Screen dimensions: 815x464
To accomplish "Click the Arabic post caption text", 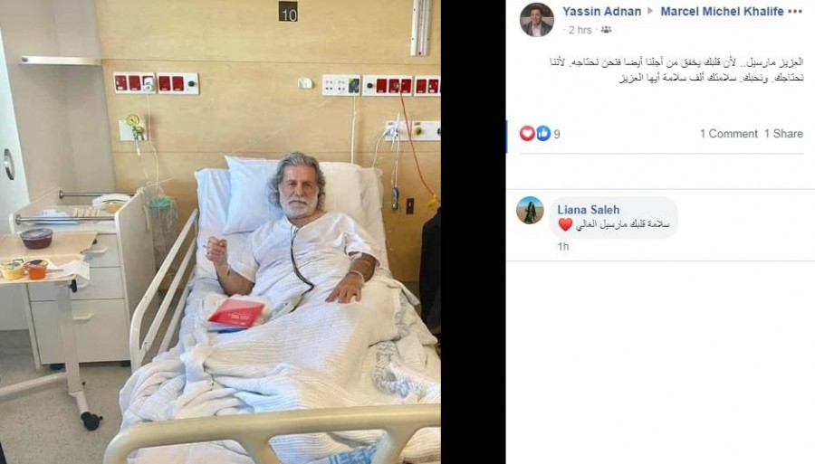I will tap(676, 70).
